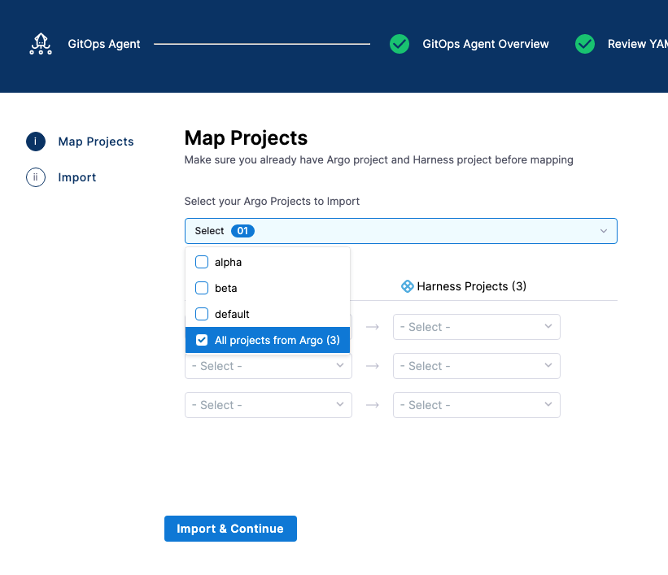This screenshot has width=668, height=575.
Task: Uncheck 'All projects from Argo (3)' option
Action: 202,340
